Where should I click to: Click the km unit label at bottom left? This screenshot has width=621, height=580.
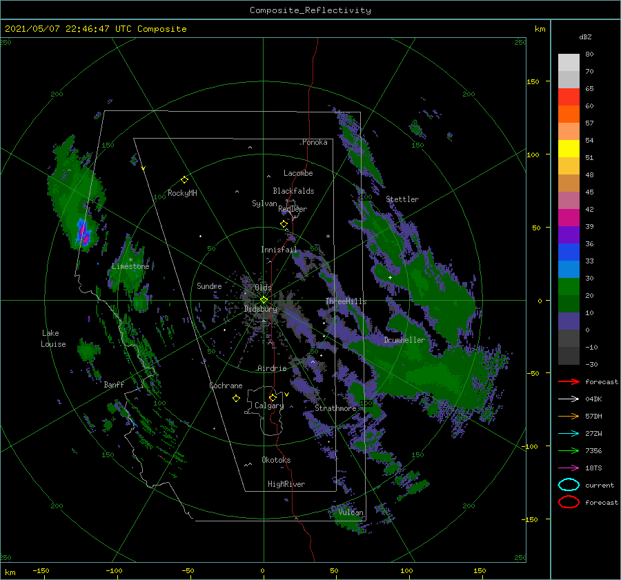click(10, 572)
